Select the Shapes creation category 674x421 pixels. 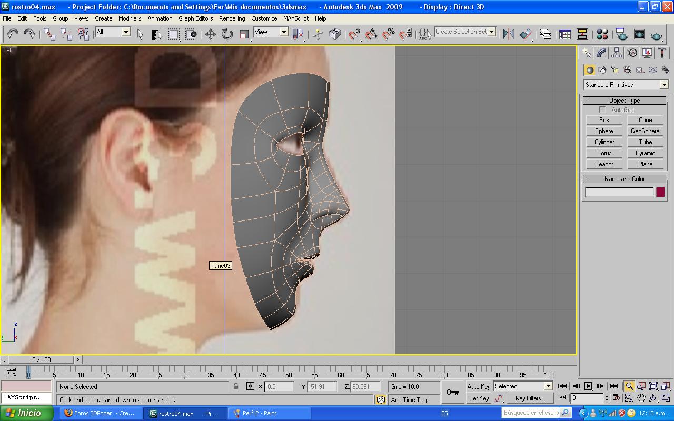602,69
